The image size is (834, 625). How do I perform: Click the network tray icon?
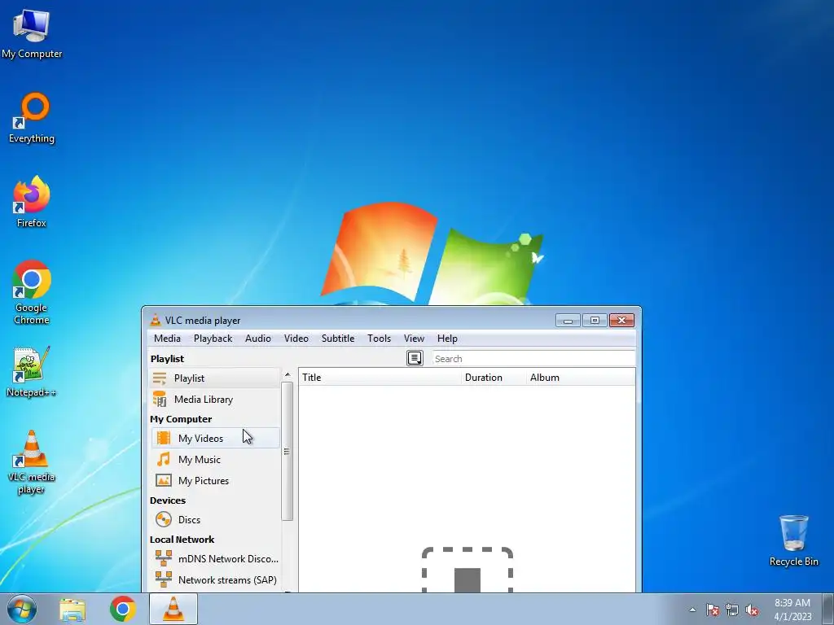pos(732,610)
